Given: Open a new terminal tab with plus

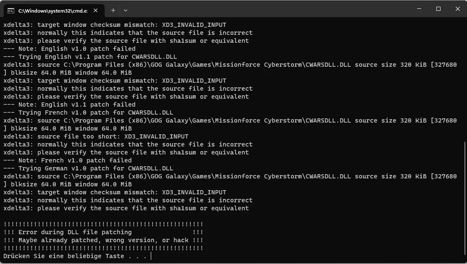Looking at the screenshot, I should [113, 10].
